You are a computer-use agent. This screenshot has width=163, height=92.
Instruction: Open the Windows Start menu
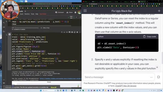click(41, 90)
